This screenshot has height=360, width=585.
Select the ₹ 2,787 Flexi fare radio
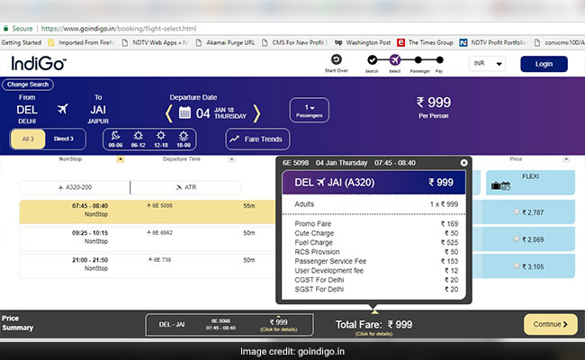tap(517, 211)
